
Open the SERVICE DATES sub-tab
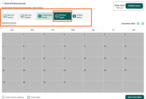click(9, 23)
